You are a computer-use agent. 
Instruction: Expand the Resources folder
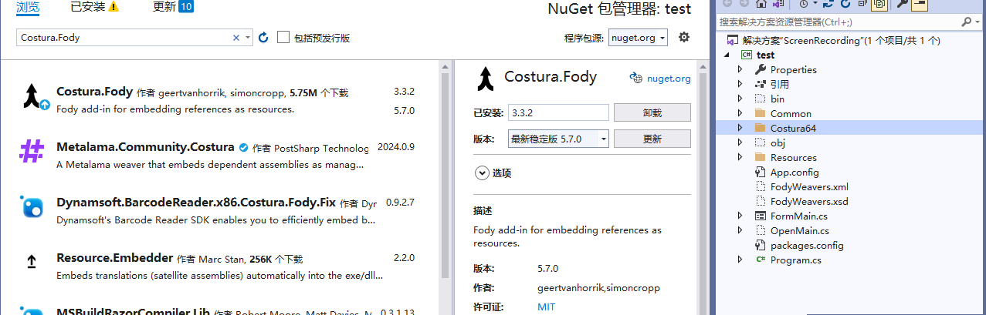740,157
